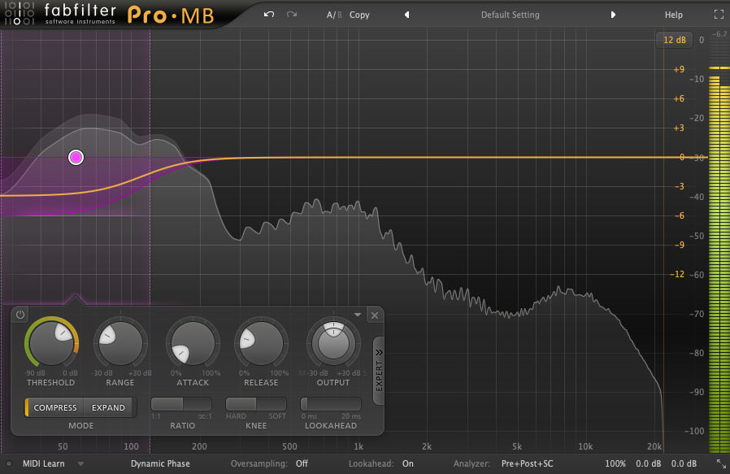Change the Dynamic Phase processing mode
The height and width of the screenshot is (474, 730).
[x=160, y=463]
